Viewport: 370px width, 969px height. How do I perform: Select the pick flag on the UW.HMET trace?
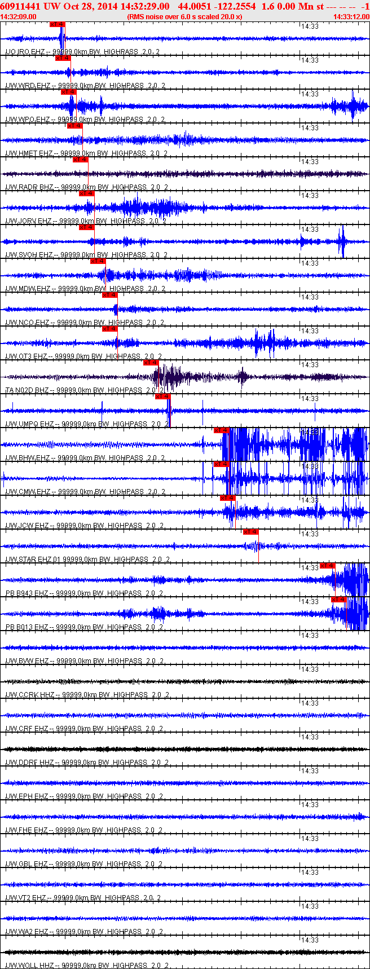point(74,126)
